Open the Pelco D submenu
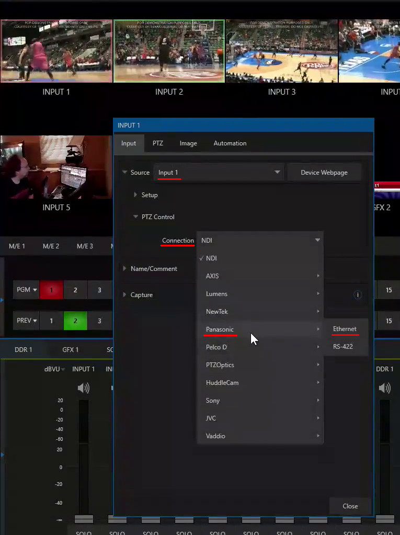The width and height of the screenshot is (400, 535). [x=260, y=347]
